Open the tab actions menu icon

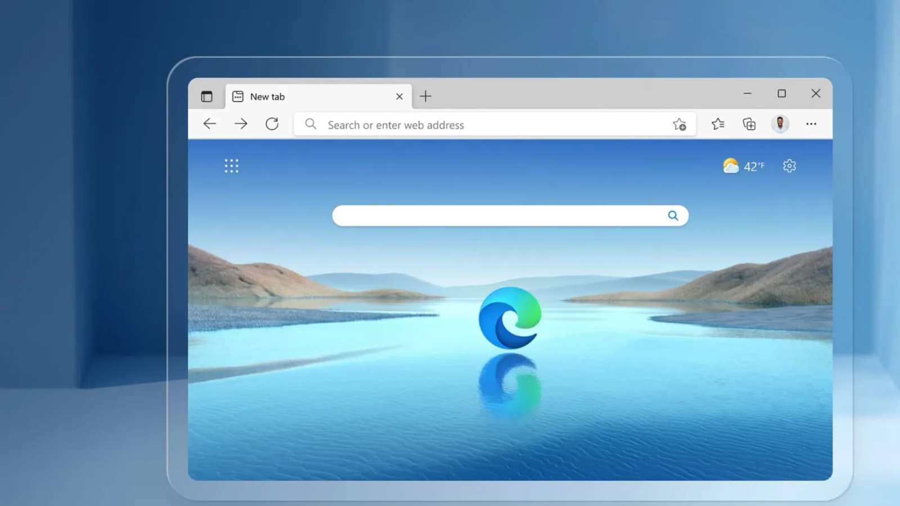(x=207, y=97)
